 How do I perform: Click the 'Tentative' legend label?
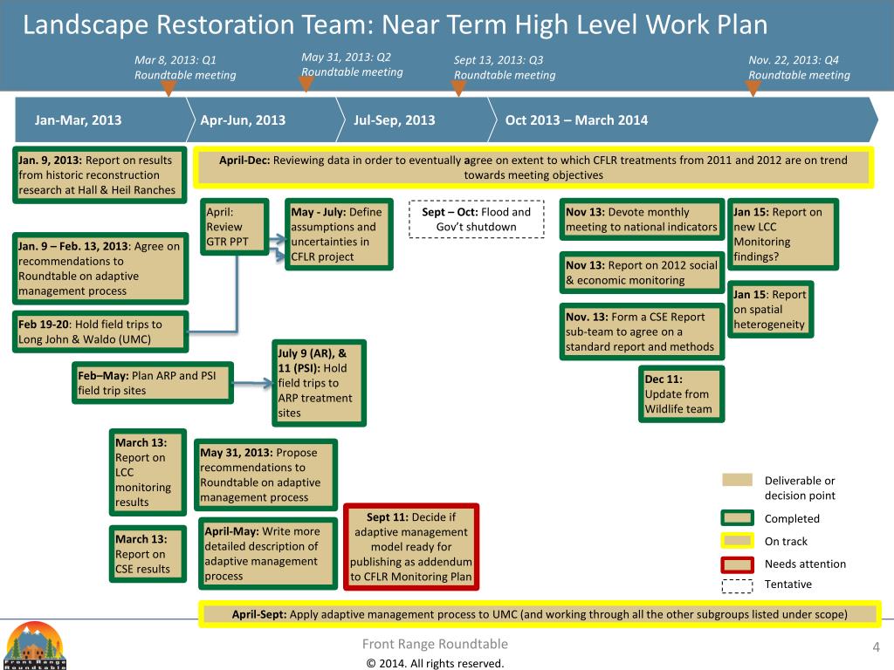pos(788,584)
